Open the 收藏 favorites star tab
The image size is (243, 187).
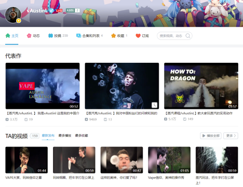click(119, 36)
